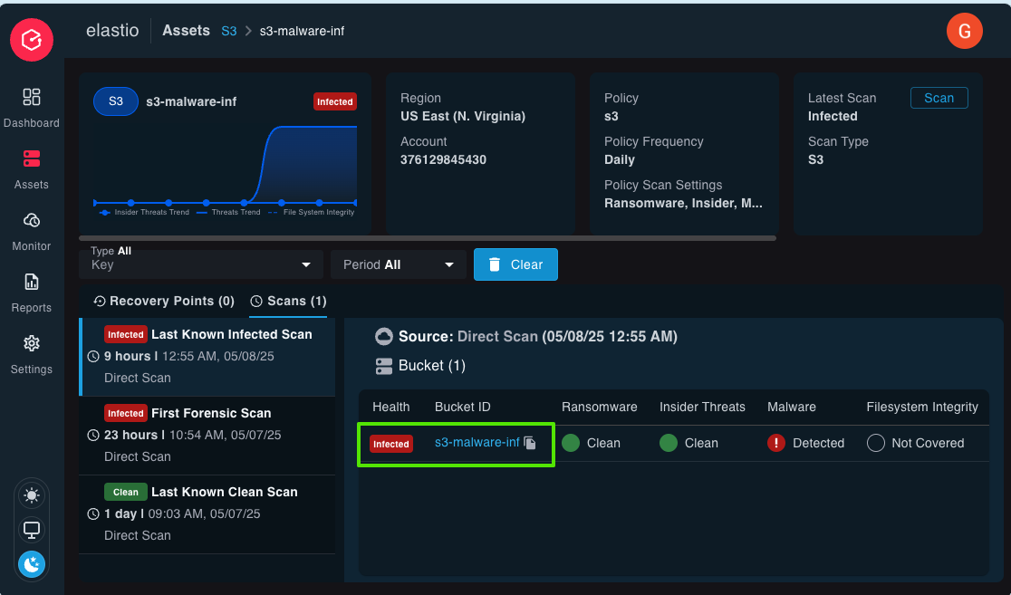Viewport: 1011px width, 595px height.
Task: Click the S3 asset type badge
Action: [x=116, y=101]
